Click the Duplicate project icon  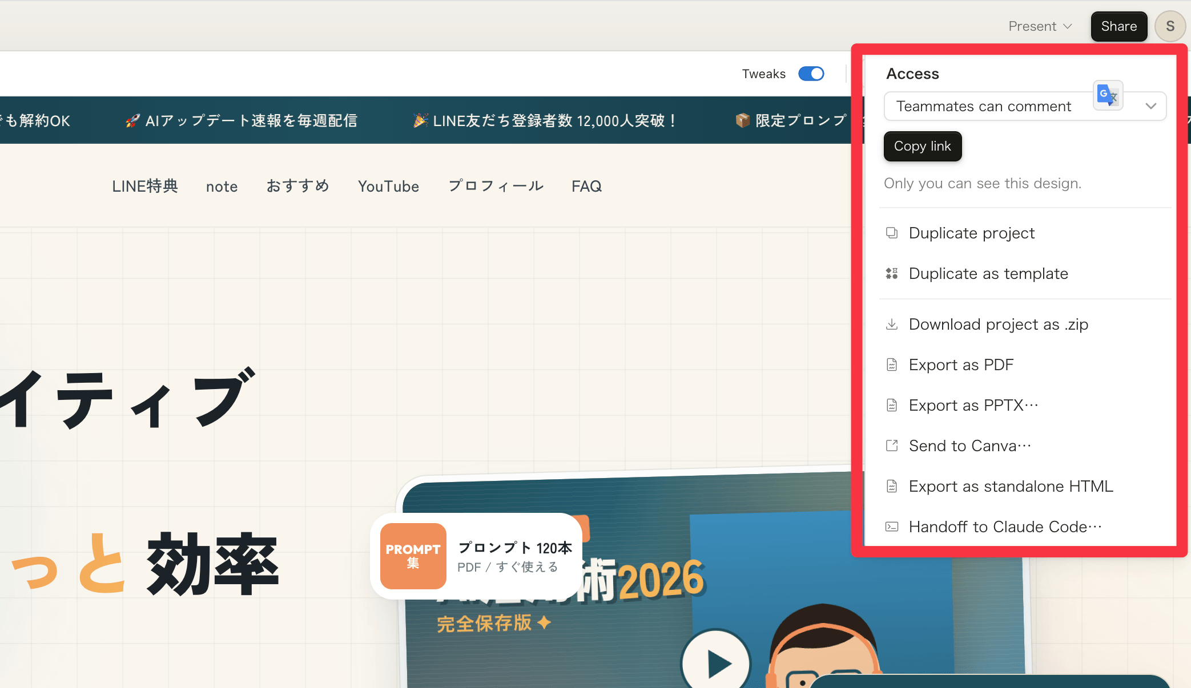(x=891, y=233)
